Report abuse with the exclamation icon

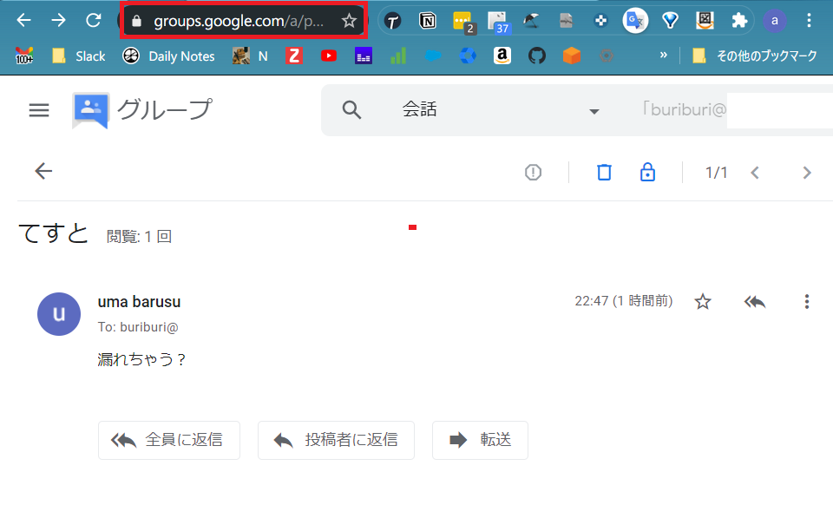tap(533, 172)
